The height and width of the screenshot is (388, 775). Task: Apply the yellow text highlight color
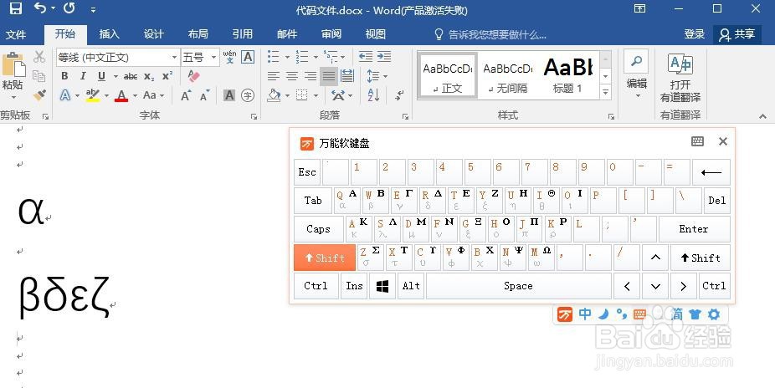[x=92, y=95]
